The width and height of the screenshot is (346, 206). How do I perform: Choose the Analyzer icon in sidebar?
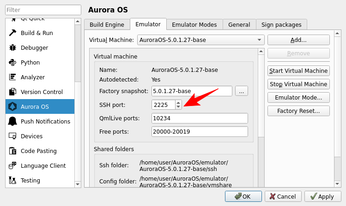click(12, 77)
